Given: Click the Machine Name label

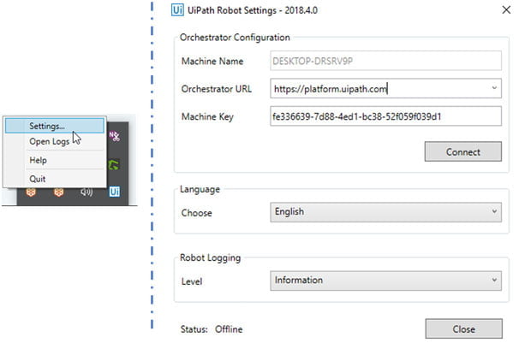Looking at the screenshot, I should 212,61.
